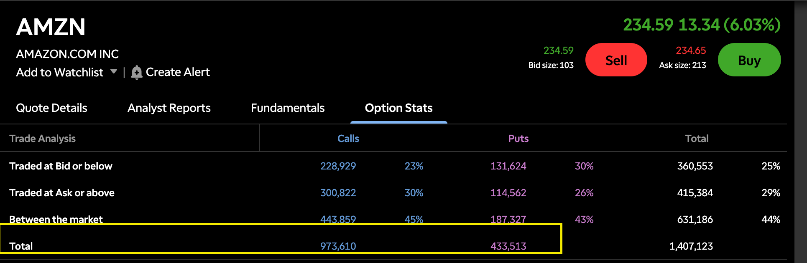Viewport: 807px width, 263px height.
Task: Select the Traded at Bid or below row
Action: [61, 166]
